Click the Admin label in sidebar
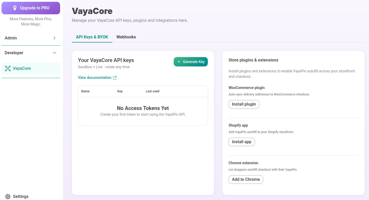 pyautogui.click(x=11, y=38)
